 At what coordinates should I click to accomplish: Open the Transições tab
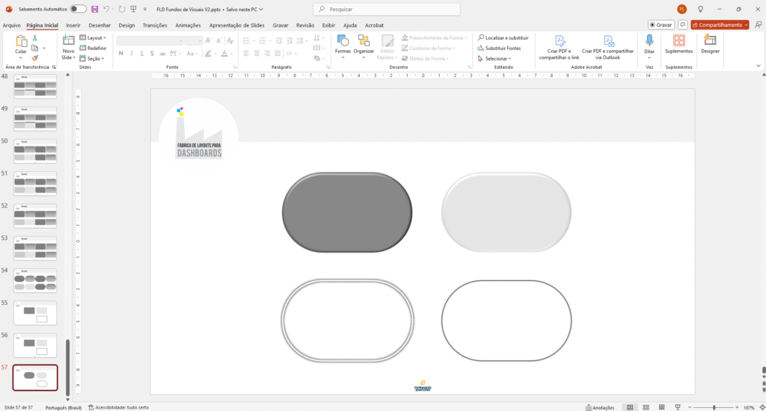click(155, 25)
